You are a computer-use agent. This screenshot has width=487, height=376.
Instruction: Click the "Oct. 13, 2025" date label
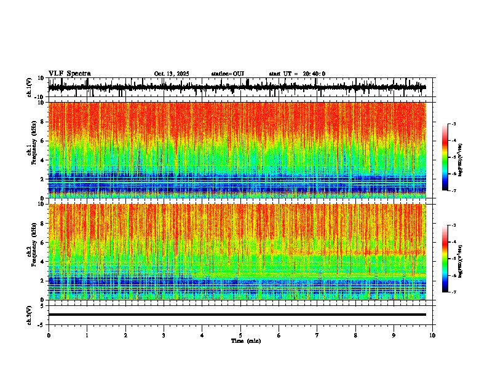172,74
